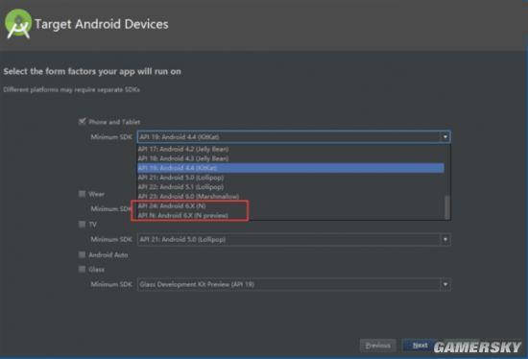Select API 21: Android 5.0 (Lollipop) in list
528x359 pixels.
pos(291,178)
